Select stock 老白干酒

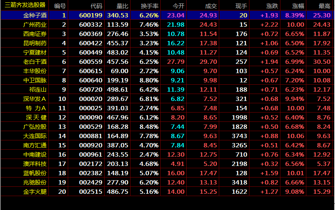coord(35,61)
